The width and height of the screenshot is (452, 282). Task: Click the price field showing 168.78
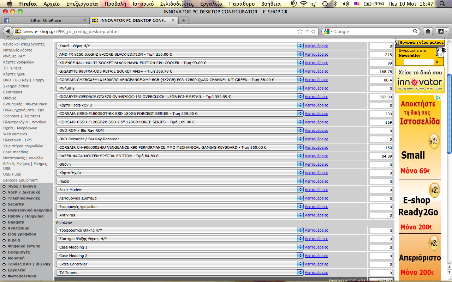(381, 72)
